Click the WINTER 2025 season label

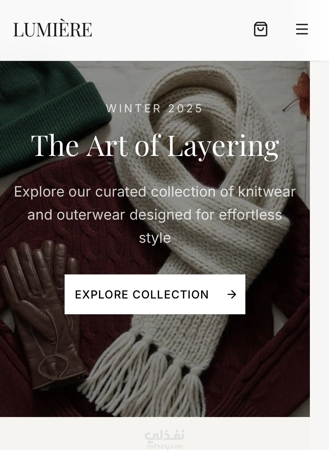154,108
